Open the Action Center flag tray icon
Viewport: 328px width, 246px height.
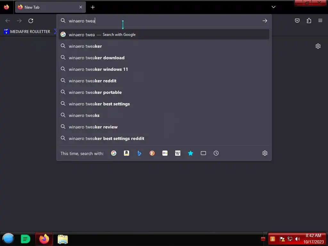coord(282,239)
